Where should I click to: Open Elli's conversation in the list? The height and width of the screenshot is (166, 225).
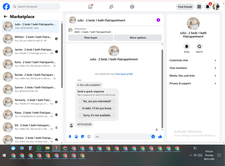[30, 127]
